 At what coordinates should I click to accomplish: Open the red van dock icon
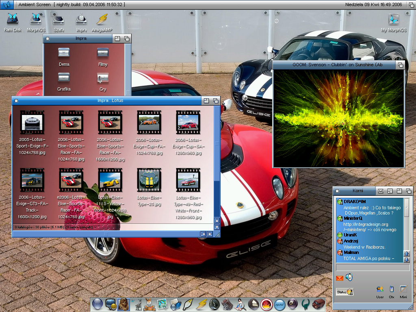tap(318, 304)
